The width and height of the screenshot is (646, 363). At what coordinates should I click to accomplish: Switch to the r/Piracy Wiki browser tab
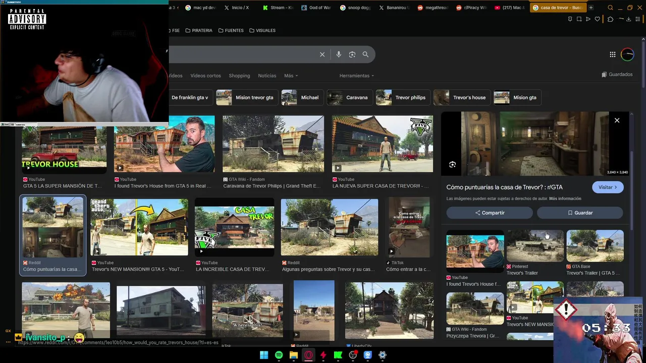coord(471,8)
